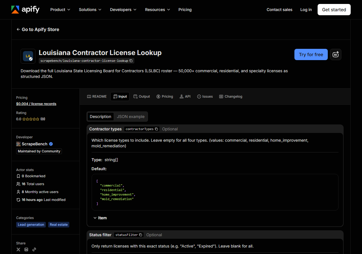362x254 pixels.
Task: Click the Get started button
Action: [334, 10]
